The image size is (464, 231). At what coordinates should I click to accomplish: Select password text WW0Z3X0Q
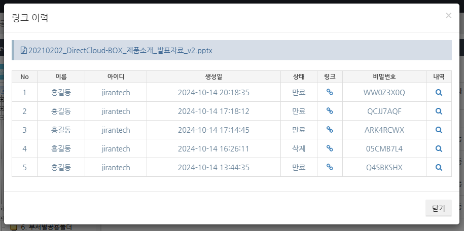384,93
